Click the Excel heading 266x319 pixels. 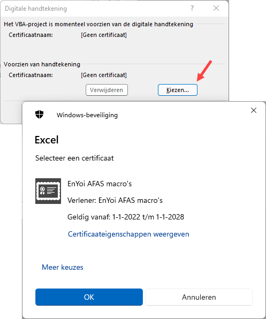tap(47, 140)
